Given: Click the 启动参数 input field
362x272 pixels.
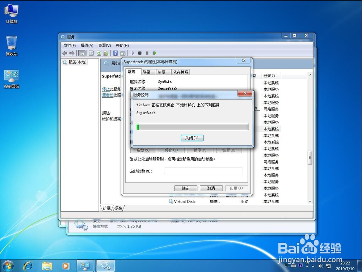Looking at the screenshot, I should (x=203, y=171).
